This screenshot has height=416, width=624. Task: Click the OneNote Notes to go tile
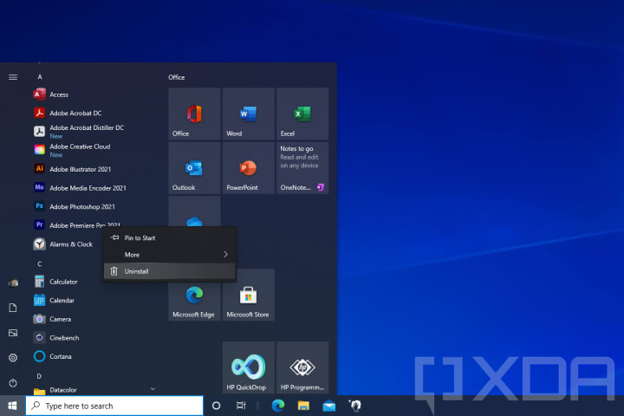coord(302,168)
